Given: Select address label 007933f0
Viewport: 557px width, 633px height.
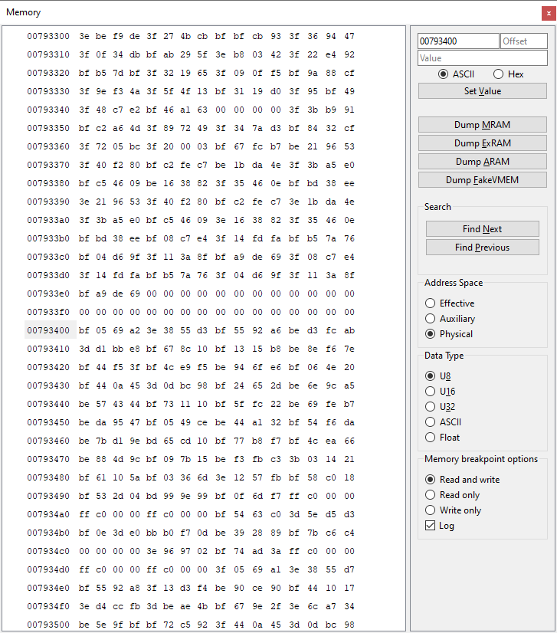Looking at the screenshot, I should click(x=48, y=312).
